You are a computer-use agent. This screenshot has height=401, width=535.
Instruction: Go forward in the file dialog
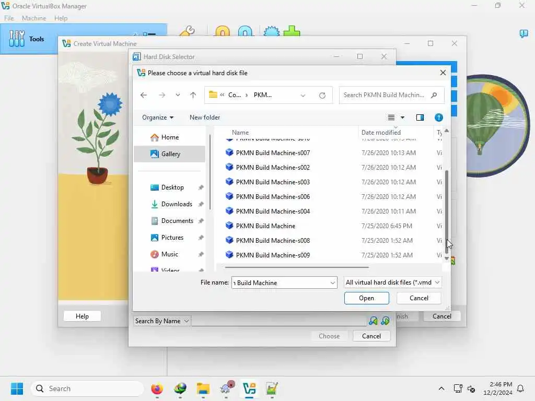click(162, 95)
